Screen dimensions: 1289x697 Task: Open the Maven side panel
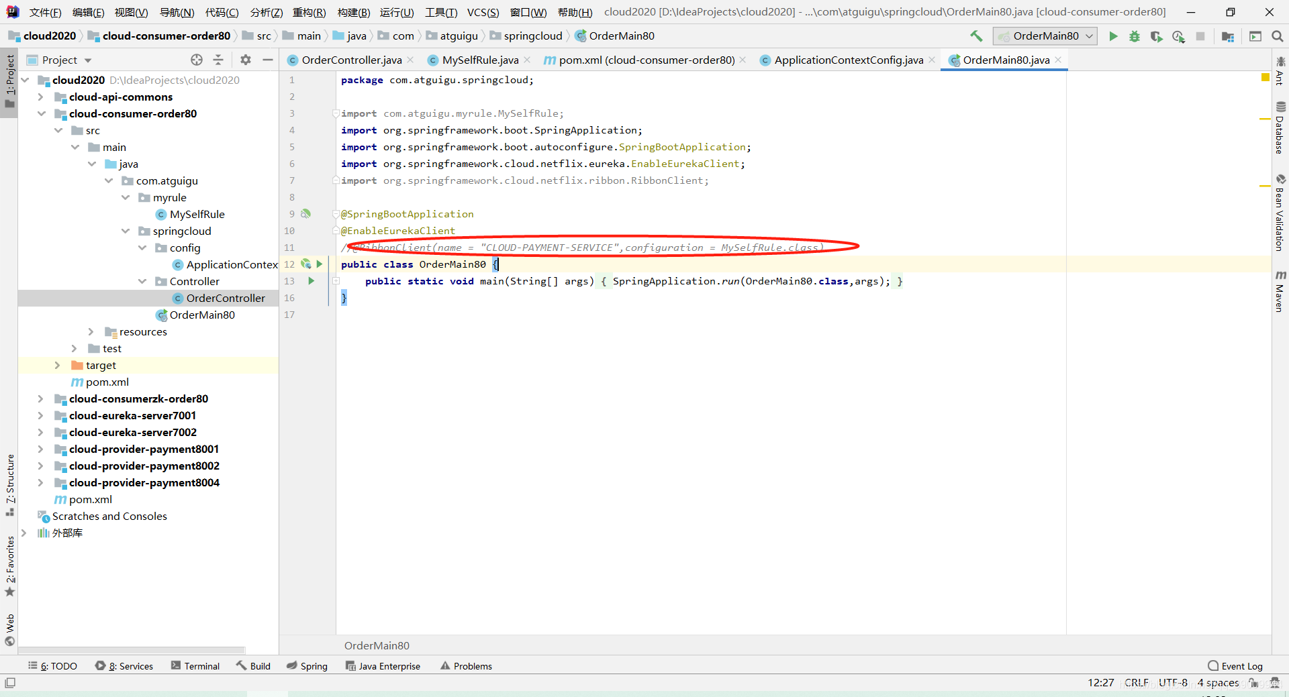pos(1280,291)
